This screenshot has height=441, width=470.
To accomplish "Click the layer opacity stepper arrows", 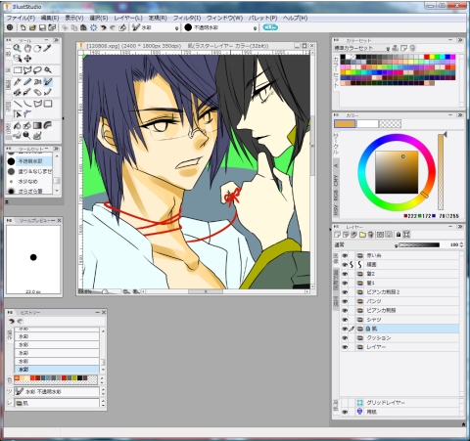I will (461, 244).
